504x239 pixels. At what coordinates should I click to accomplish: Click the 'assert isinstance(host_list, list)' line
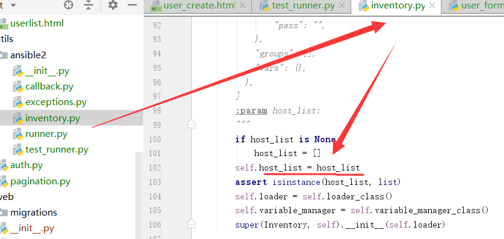tap(318, 182)
